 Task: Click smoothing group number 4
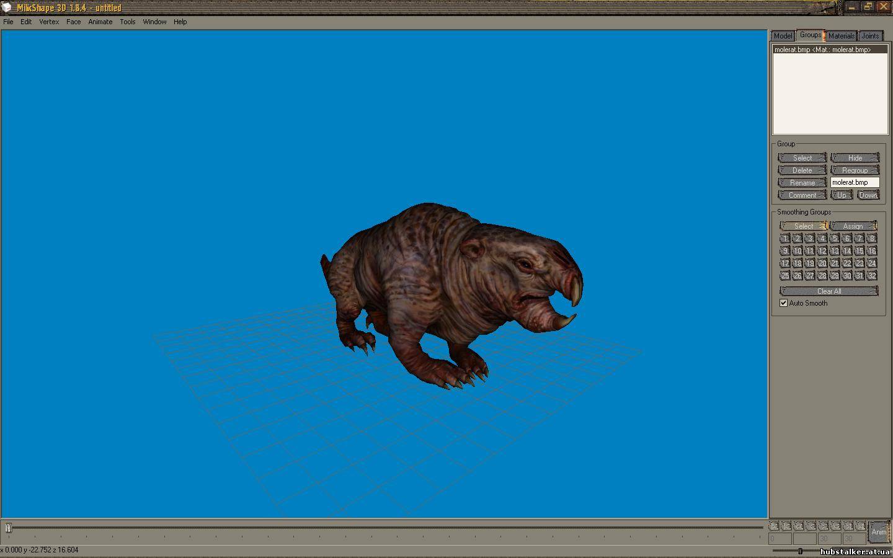(822, 238)
